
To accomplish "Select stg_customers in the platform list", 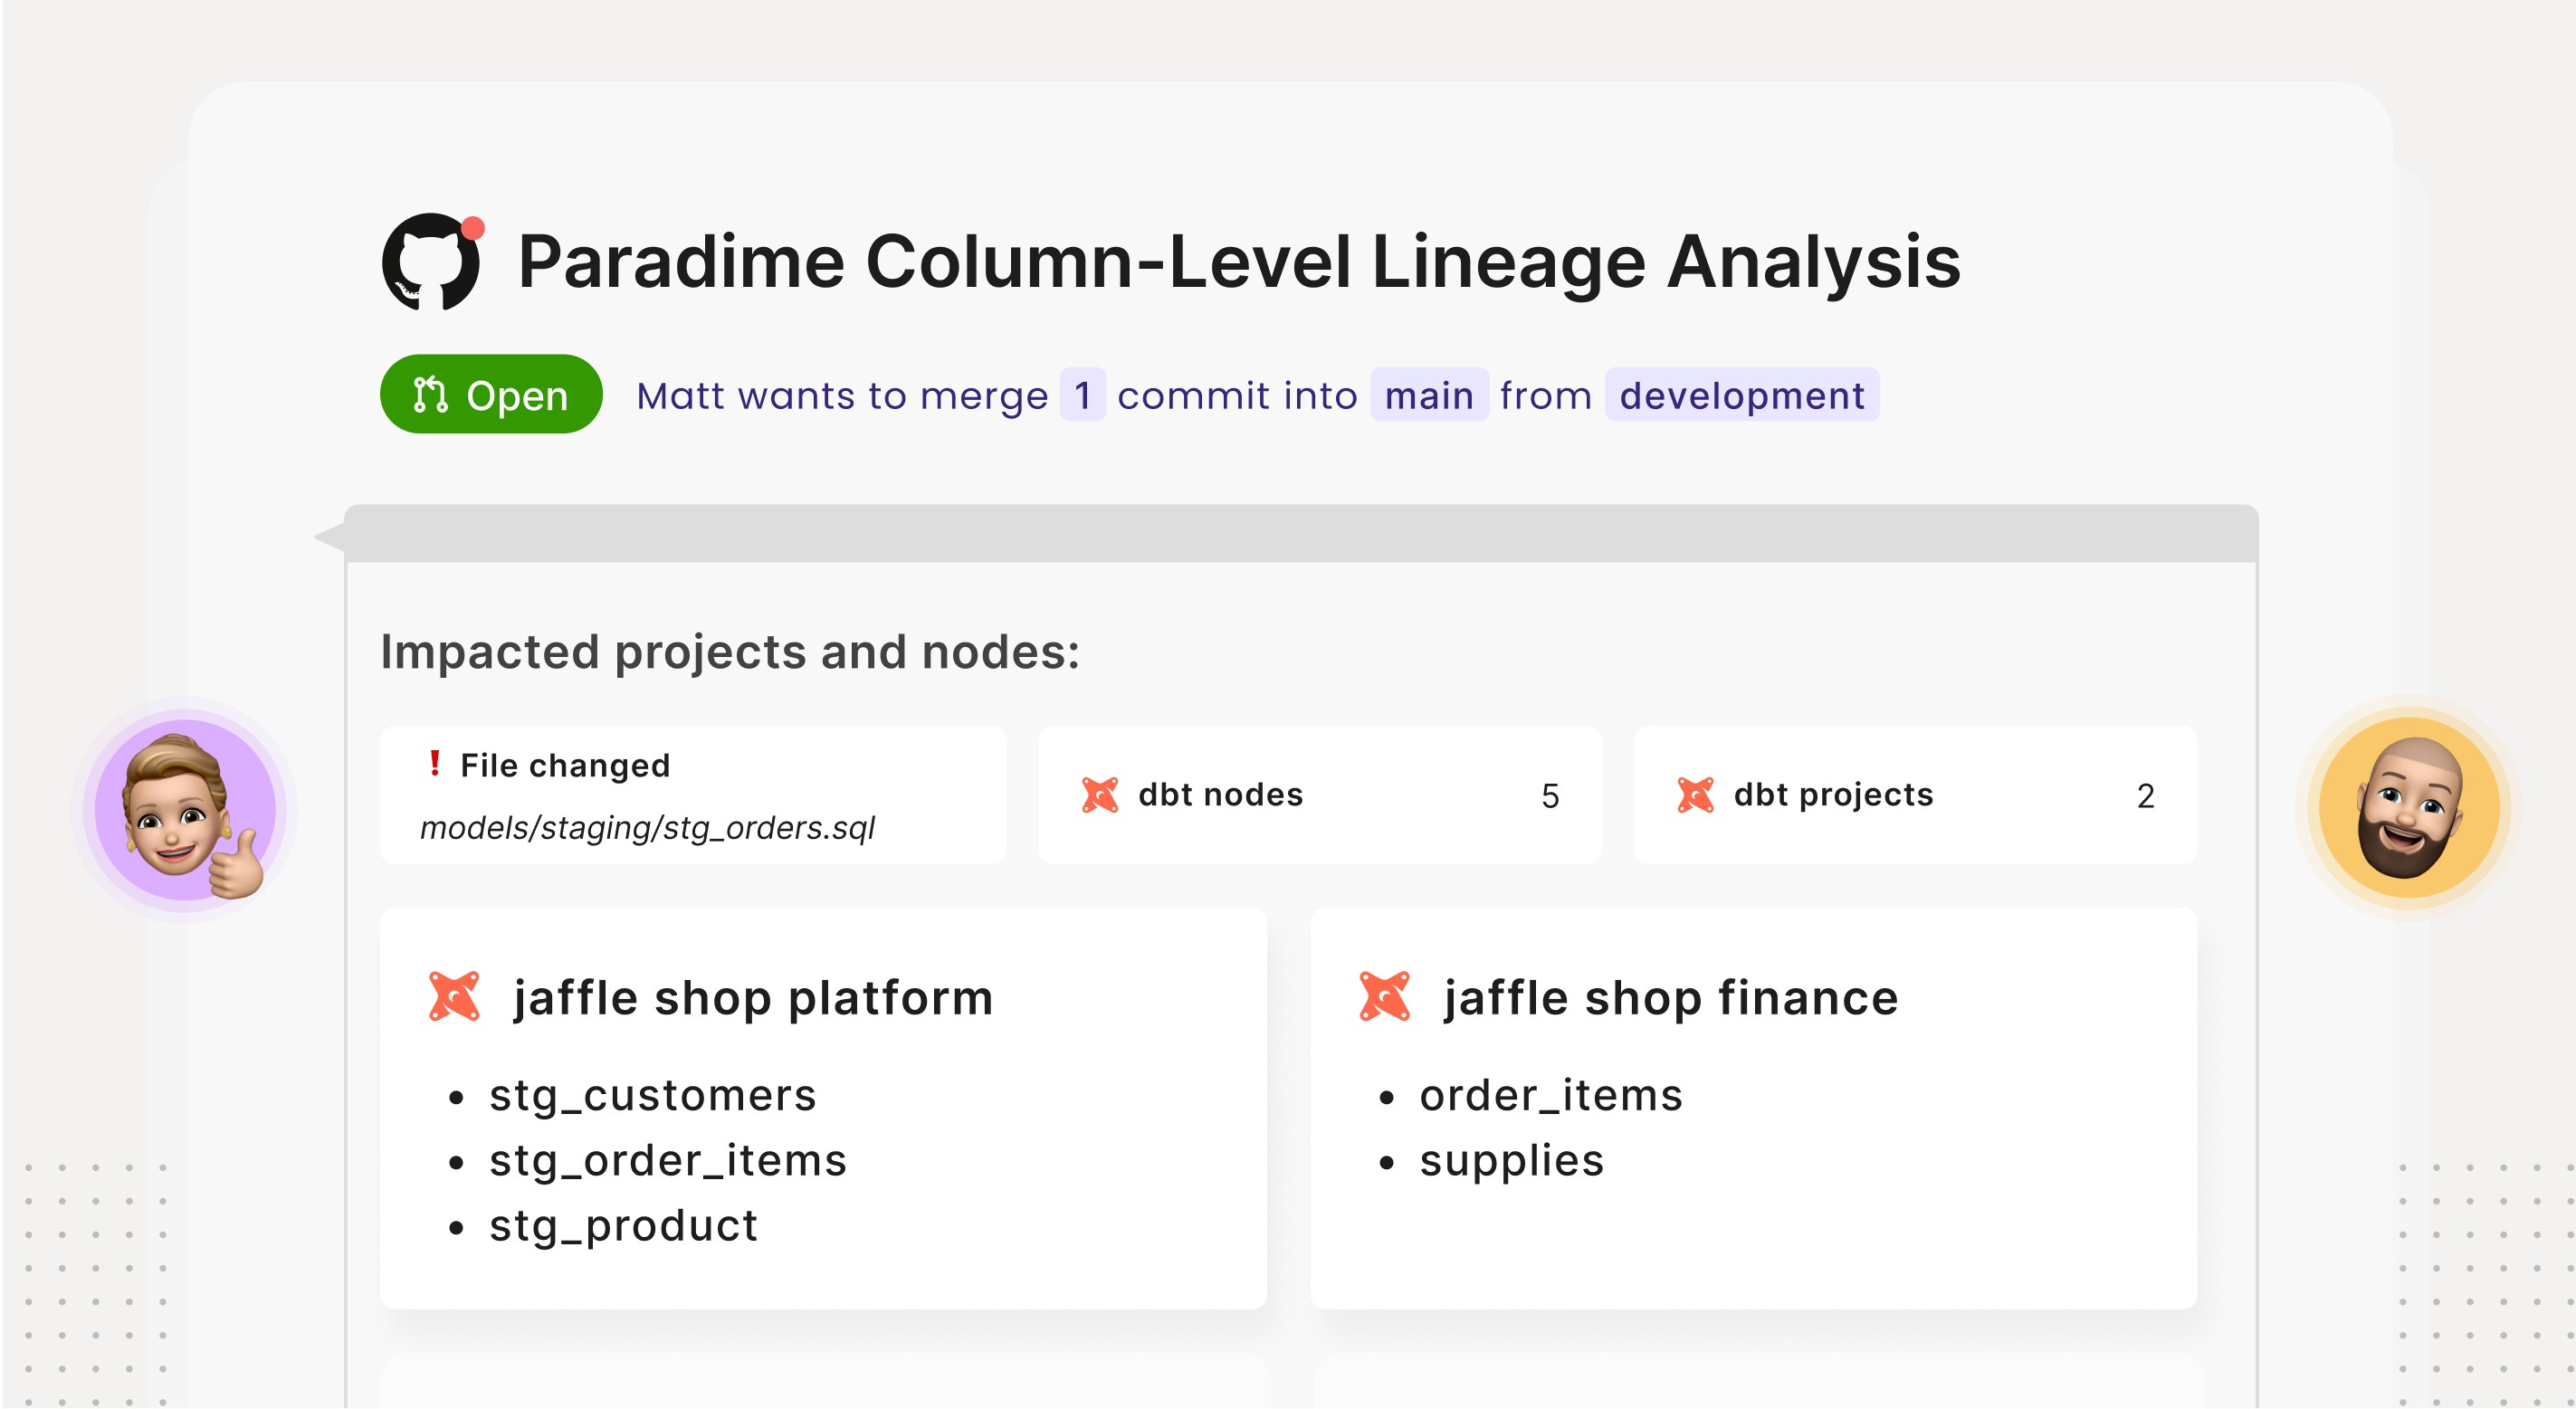I will coord(652,1095).
